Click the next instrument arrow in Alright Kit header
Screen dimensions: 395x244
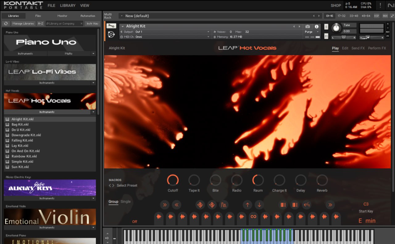click(x=299, y=26)
